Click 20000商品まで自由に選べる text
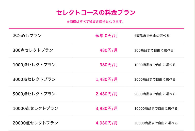The image size is (195, 131). click(x=156, y=123)
